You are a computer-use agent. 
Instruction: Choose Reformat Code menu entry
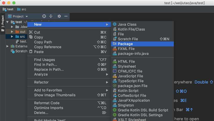pyautogui.click(x=69, y=103)
